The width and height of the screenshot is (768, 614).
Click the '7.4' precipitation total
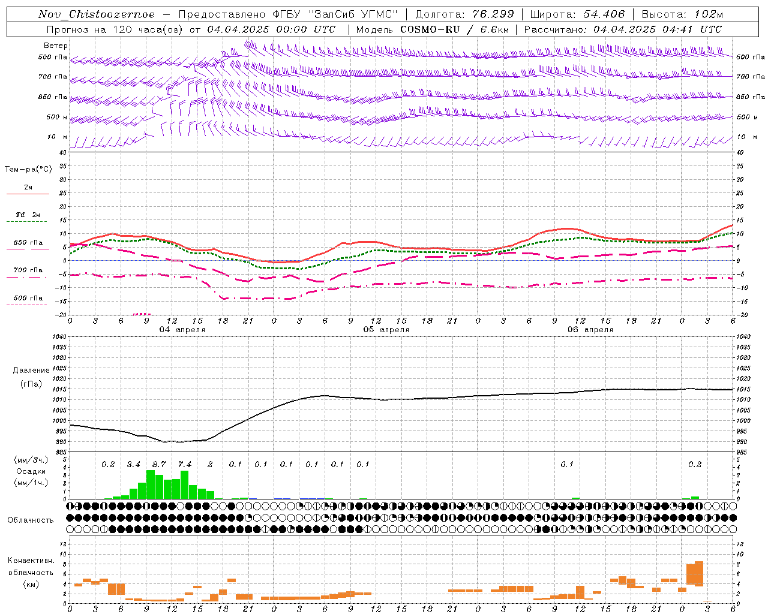coord(184,465)
